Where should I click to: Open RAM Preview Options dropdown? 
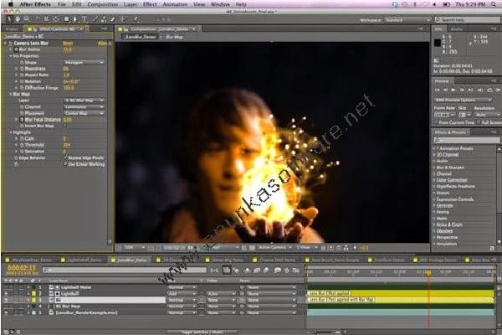coord(463,100)
